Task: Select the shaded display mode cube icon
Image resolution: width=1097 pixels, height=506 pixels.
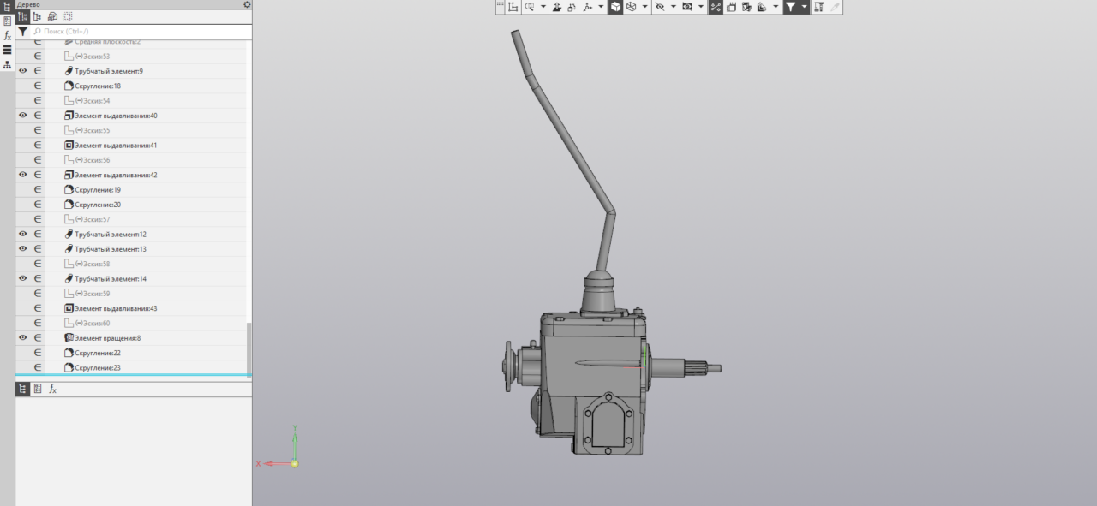Action: [x=615, y=7]
